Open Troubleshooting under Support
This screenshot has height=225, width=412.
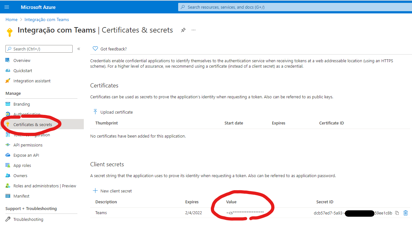tap(28, 219)
